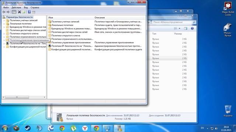Expand Политики IP-безопасности tree node
236x132 pixels.
tap(4, 43)
